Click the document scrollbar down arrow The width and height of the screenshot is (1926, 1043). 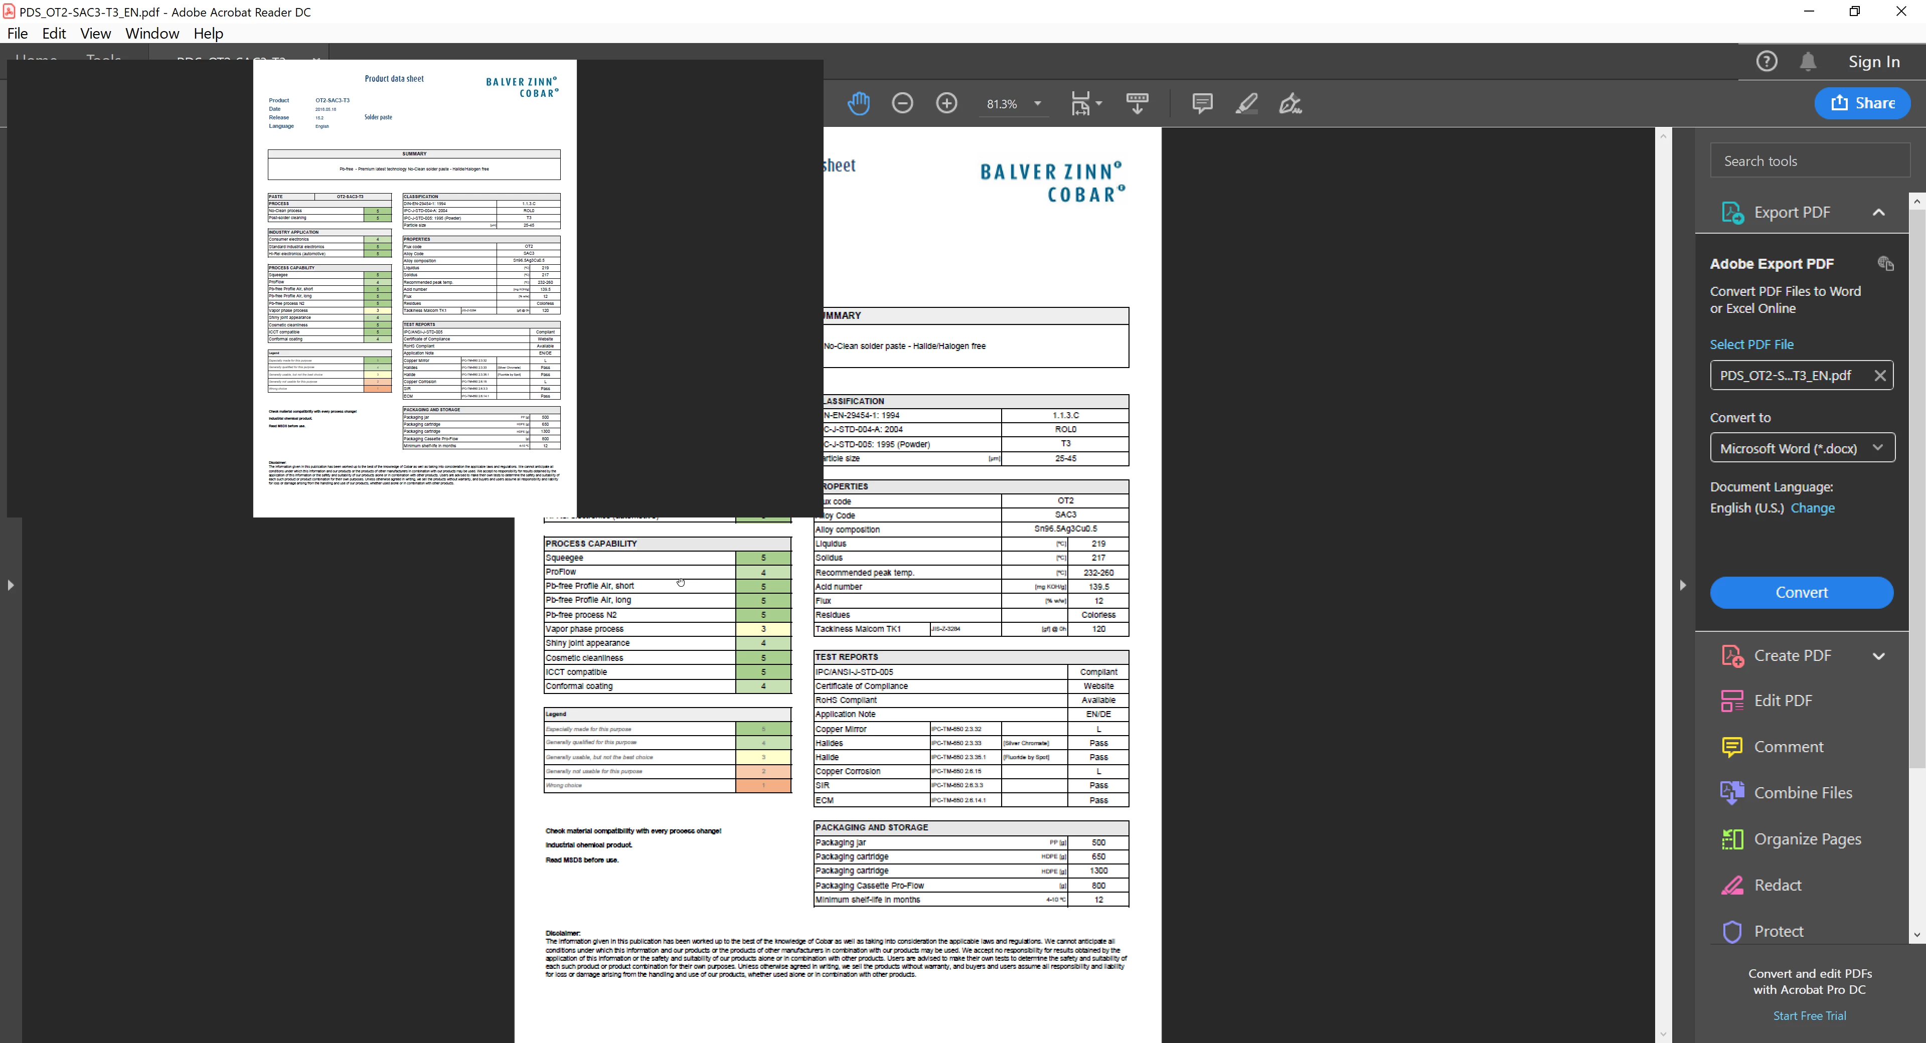pos(1663,1035)
